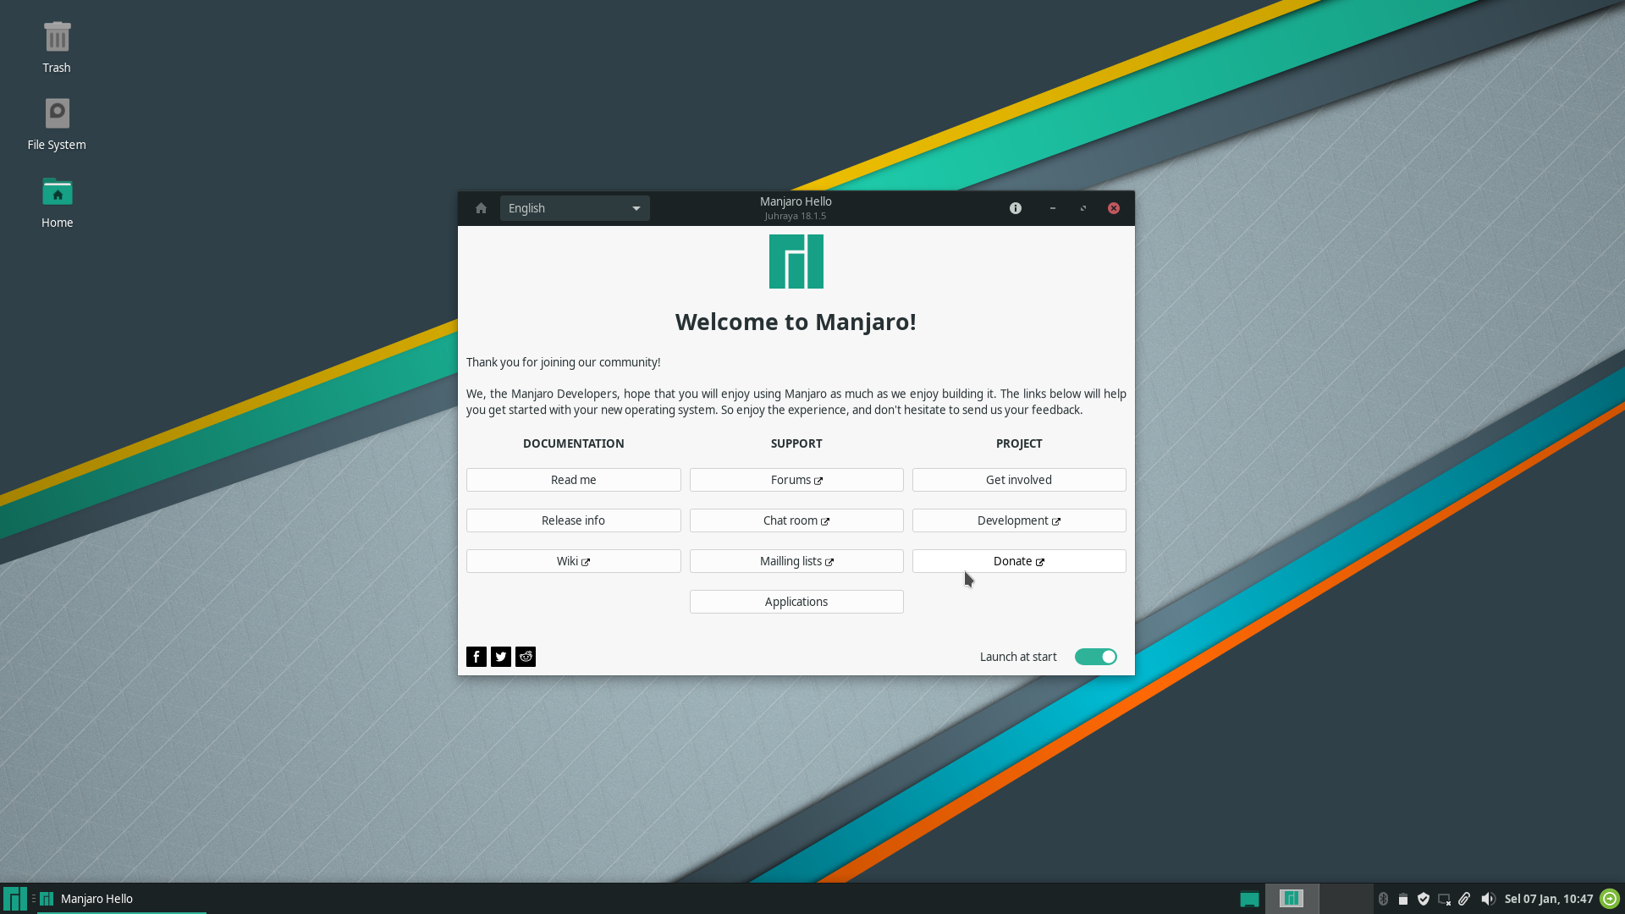Open the volume speaker icon

1488,899
